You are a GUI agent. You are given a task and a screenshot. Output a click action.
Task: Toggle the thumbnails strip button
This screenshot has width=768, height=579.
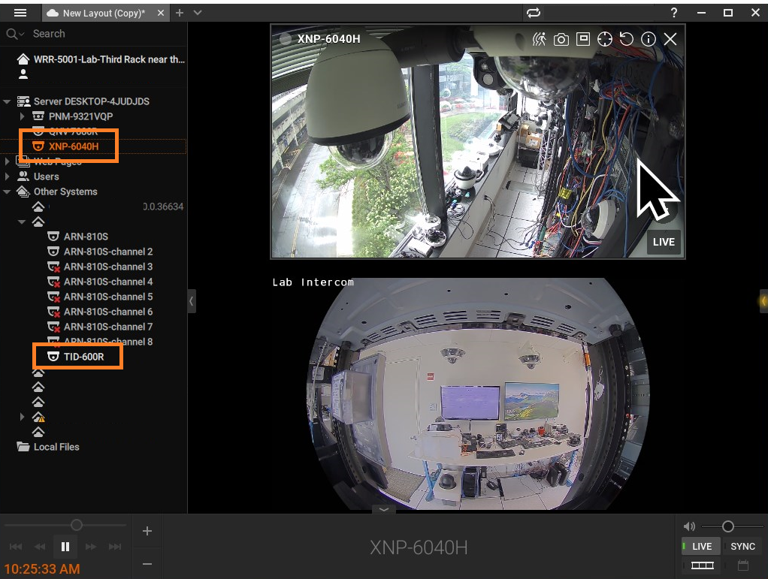pos(703,565)
